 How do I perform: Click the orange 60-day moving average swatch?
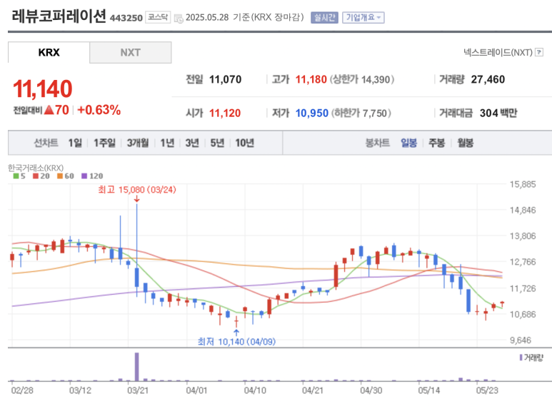pyautogui.click(x=59, y=176)
